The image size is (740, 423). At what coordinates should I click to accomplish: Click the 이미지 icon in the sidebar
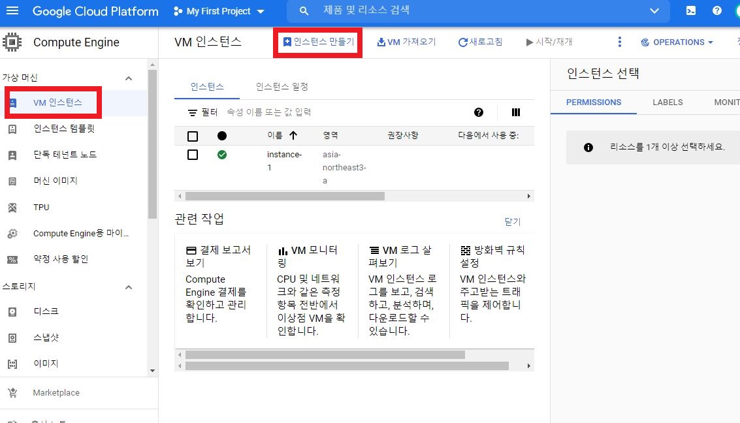[13, 364]
